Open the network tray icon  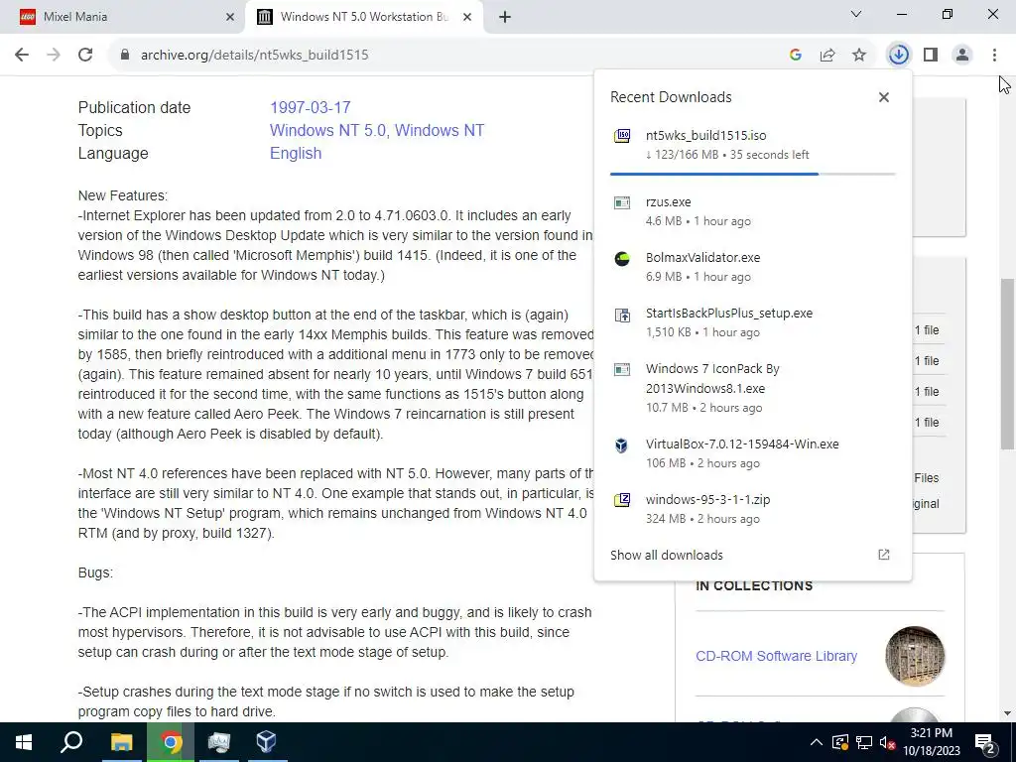864,742
